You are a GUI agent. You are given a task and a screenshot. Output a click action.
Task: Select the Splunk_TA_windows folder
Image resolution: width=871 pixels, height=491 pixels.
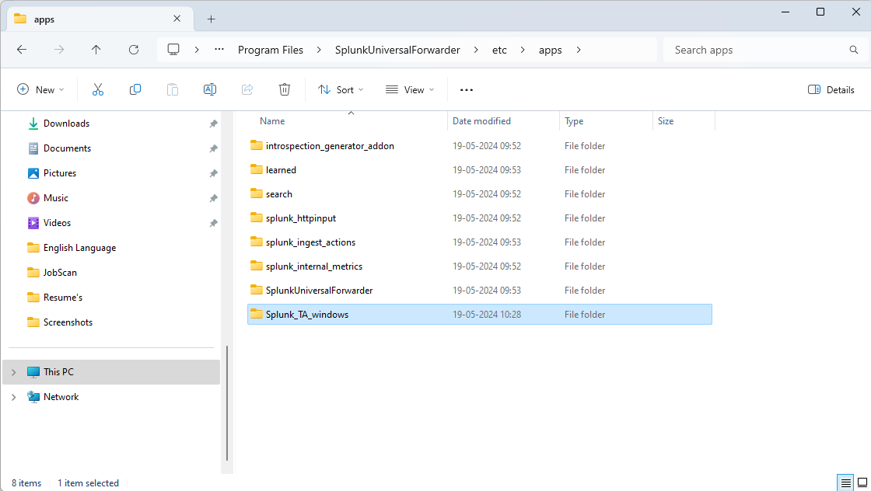480,315
